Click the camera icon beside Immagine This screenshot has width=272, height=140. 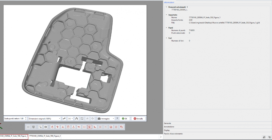point(99,119)
